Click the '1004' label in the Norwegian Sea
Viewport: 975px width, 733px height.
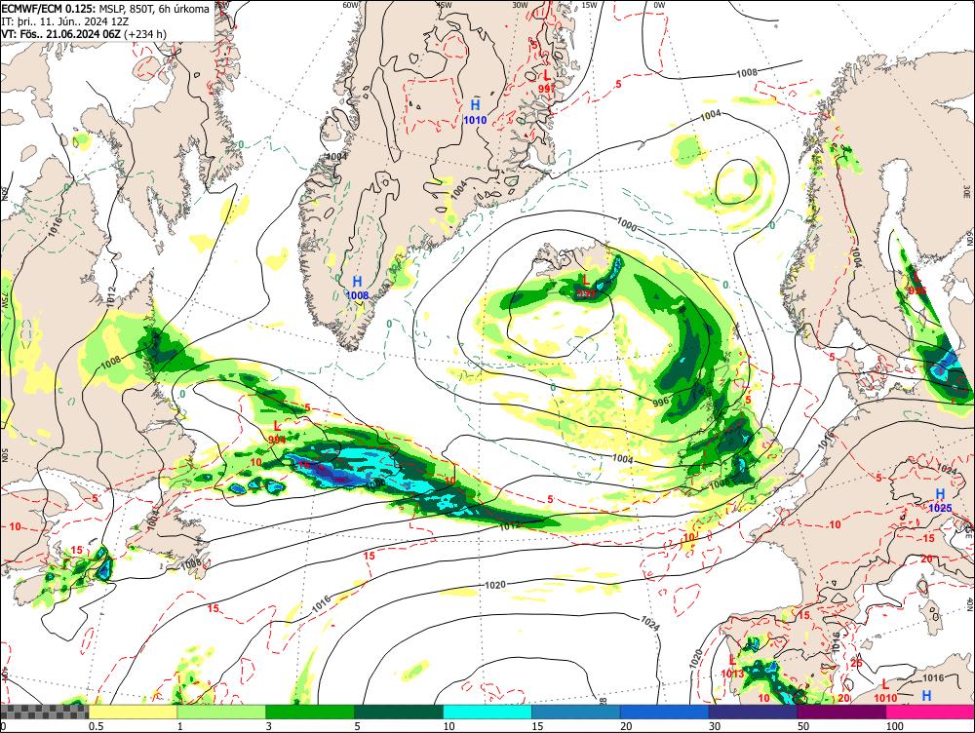(711, 114)
